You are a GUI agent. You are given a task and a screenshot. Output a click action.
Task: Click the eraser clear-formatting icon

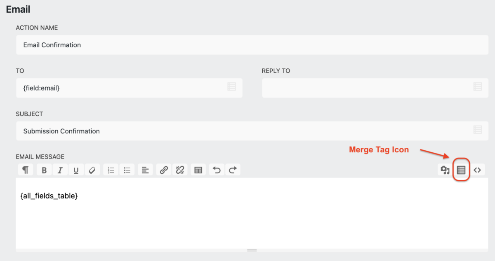point(92,170)
